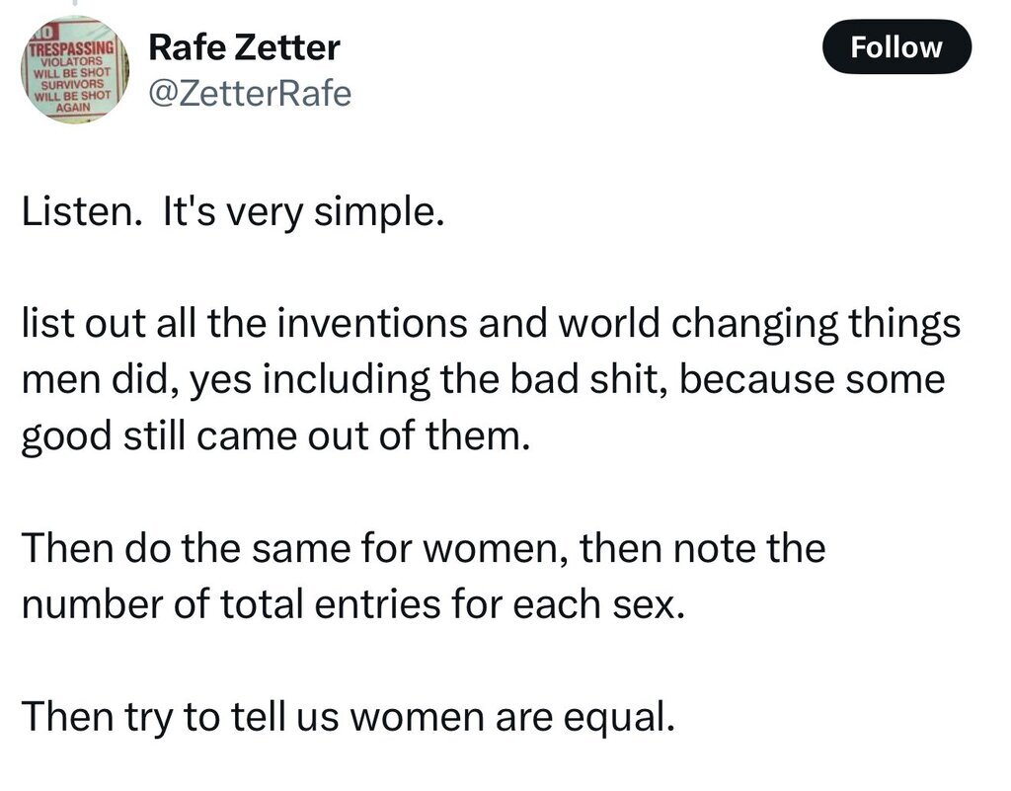Image resolution: width=1011 pixels, height=791 pixels.
Task: Open the Rafe Zetter display name link
Action: pos(243,46)
